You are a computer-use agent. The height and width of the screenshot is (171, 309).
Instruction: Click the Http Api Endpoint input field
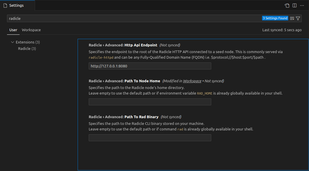pyautogui.click(x=150, y=66)
